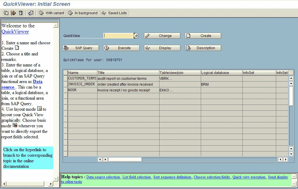Screen dimensions: 298x189
Task: Click the 'audit report on customer terms' title cell
Action: click(128, 78)
